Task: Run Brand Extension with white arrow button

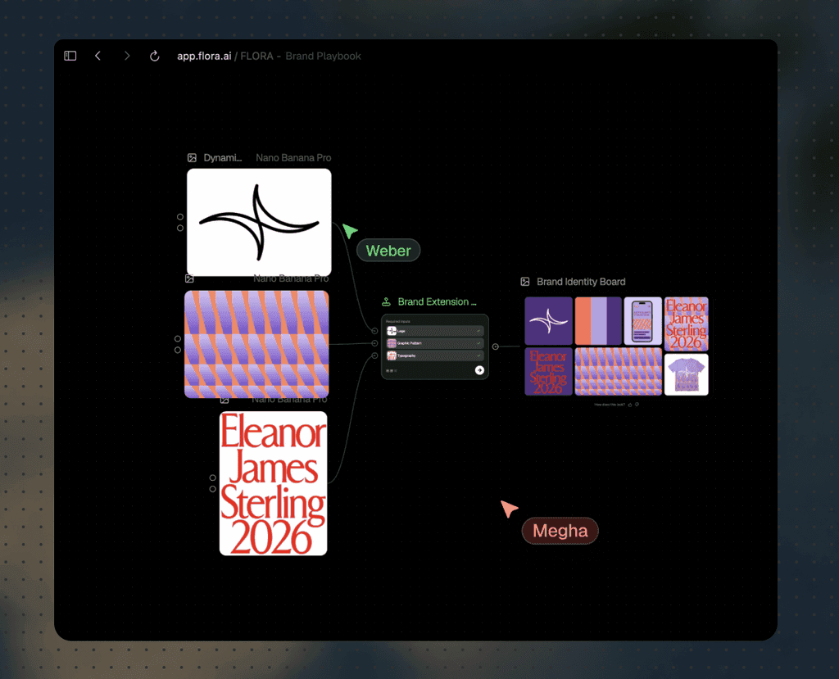Action: tap(479, 370)
